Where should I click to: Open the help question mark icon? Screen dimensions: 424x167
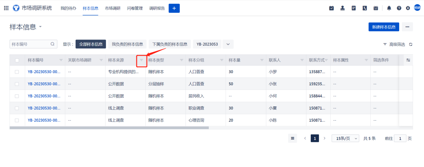click(x=399, y=8)
